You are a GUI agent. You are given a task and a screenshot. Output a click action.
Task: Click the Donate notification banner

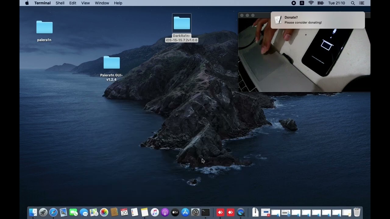pyautogui.click(x=317, y=20)
